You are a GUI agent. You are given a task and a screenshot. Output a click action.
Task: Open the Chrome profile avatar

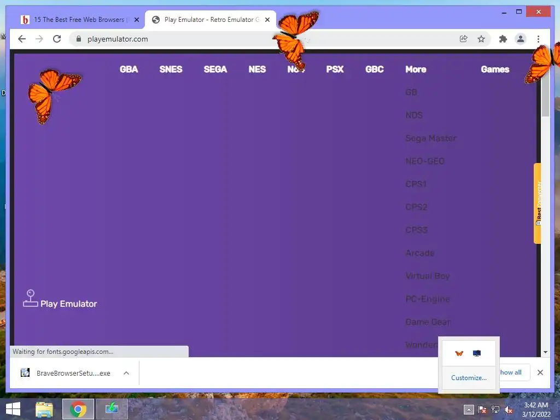pyautogui.click(x=521, y=39)
